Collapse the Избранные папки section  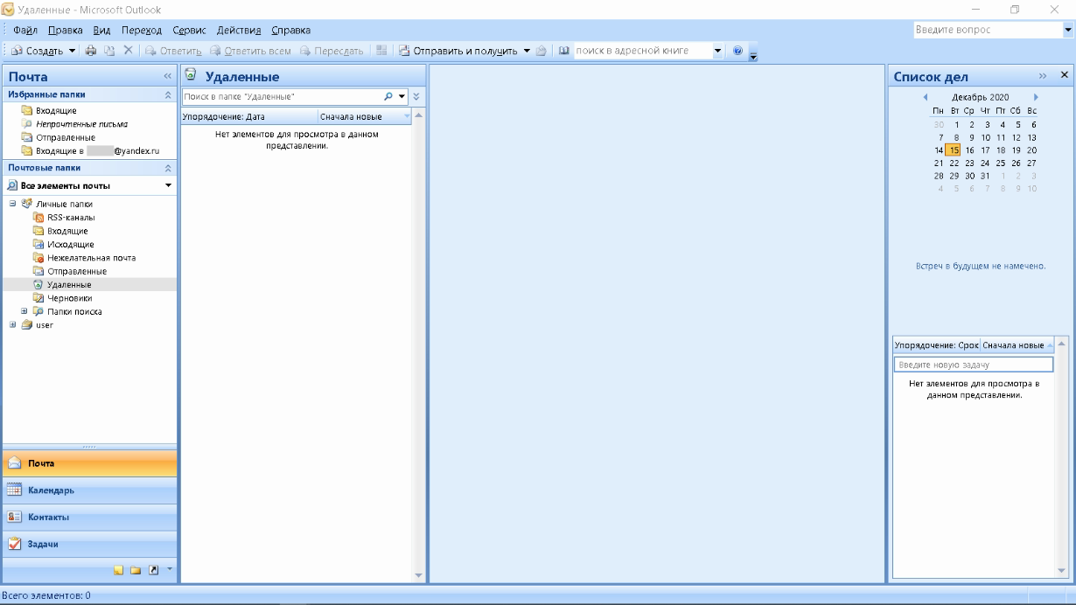[168, 94]
